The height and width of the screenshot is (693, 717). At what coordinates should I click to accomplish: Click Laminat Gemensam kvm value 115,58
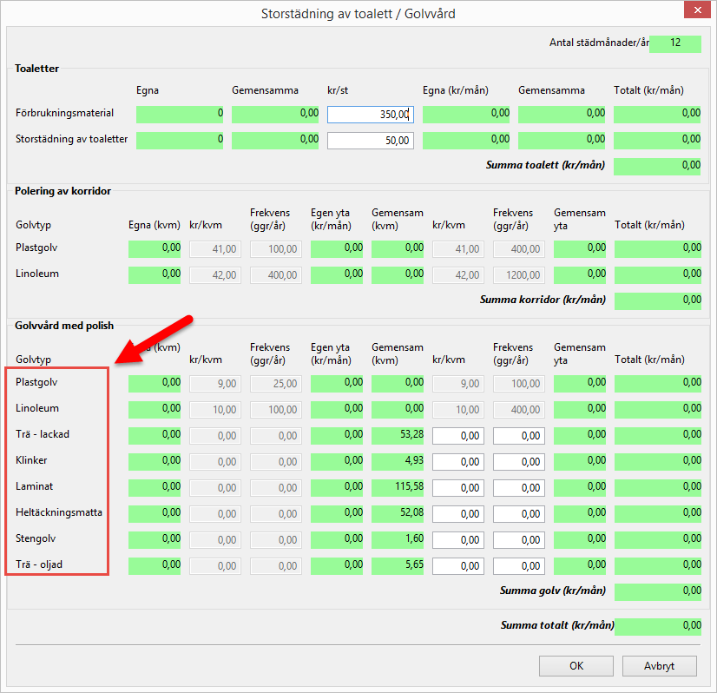398,487
